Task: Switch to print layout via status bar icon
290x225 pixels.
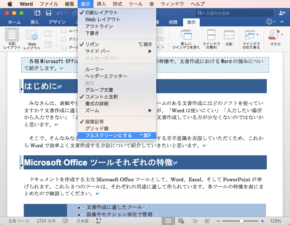Action: click(168, 221)
